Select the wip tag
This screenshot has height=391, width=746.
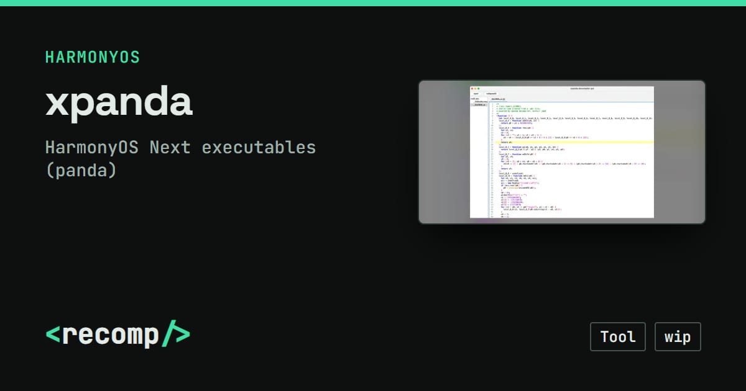[678, 337]
